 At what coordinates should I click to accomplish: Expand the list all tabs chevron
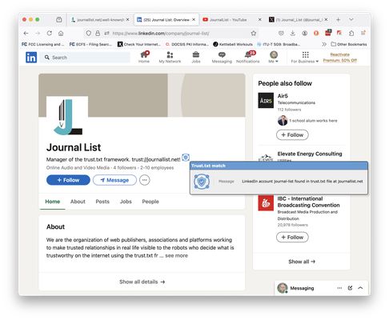(351, 19)
